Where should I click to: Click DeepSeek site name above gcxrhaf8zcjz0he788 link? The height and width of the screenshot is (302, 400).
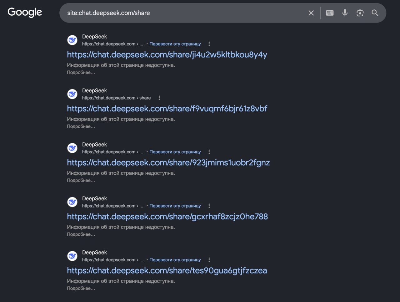pos(94,198)
